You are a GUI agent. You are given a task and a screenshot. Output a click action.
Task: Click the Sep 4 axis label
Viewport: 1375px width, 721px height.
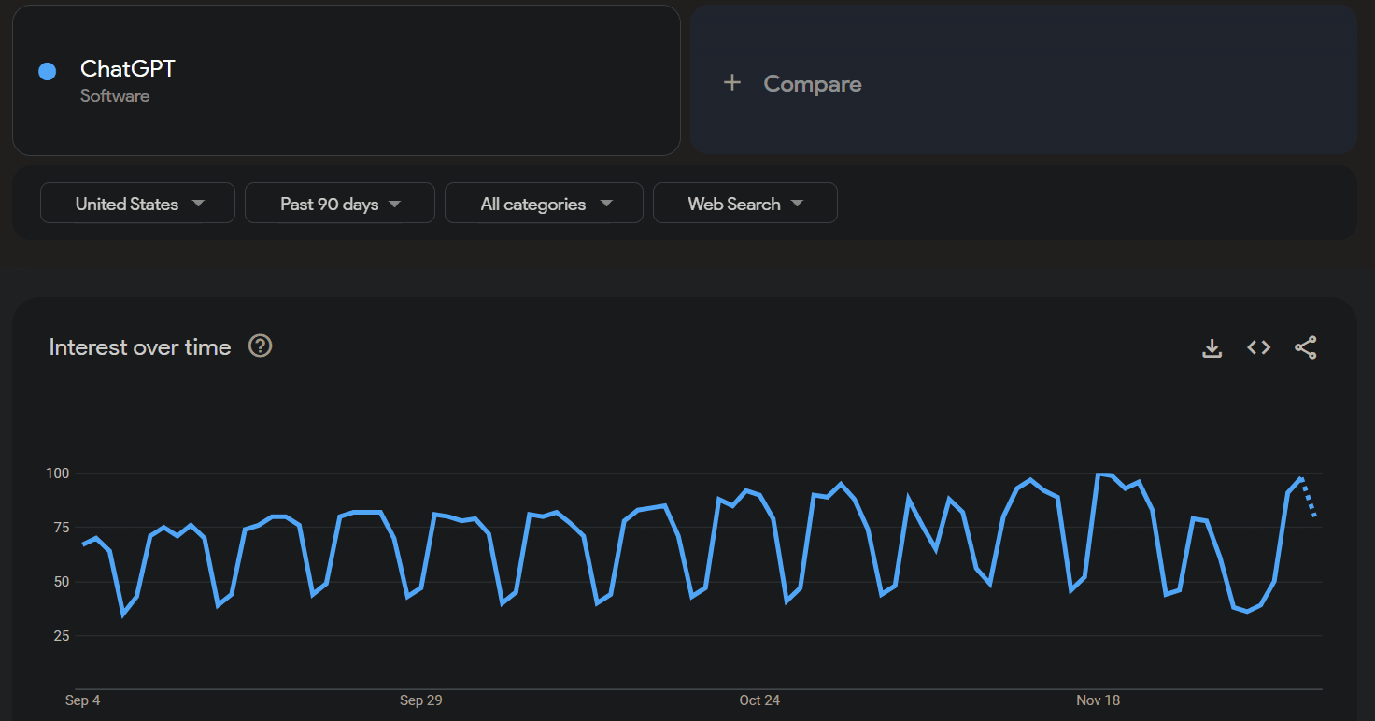pyautogui.click(x=82, y=700)
